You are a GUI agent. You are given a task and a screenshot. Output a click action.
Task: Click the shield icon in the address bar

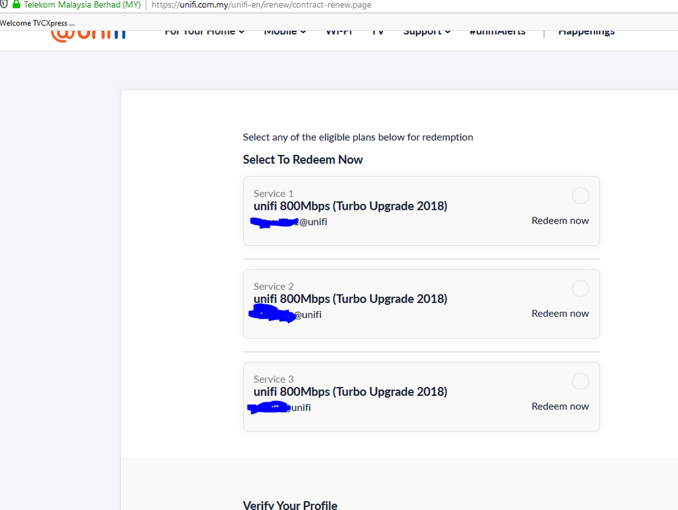(x=3, y=4)
